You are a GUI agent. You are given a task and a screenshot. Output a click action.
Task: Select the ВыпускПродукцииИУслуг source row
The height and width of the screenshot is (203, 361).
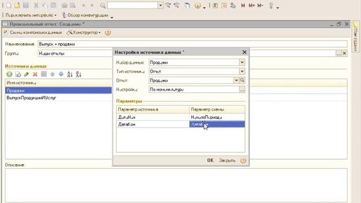[x=59, y=98]
